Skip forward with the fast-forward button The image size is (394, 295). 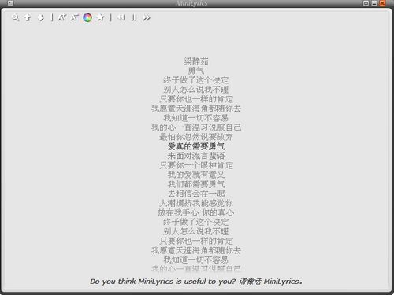click(147, 17)
